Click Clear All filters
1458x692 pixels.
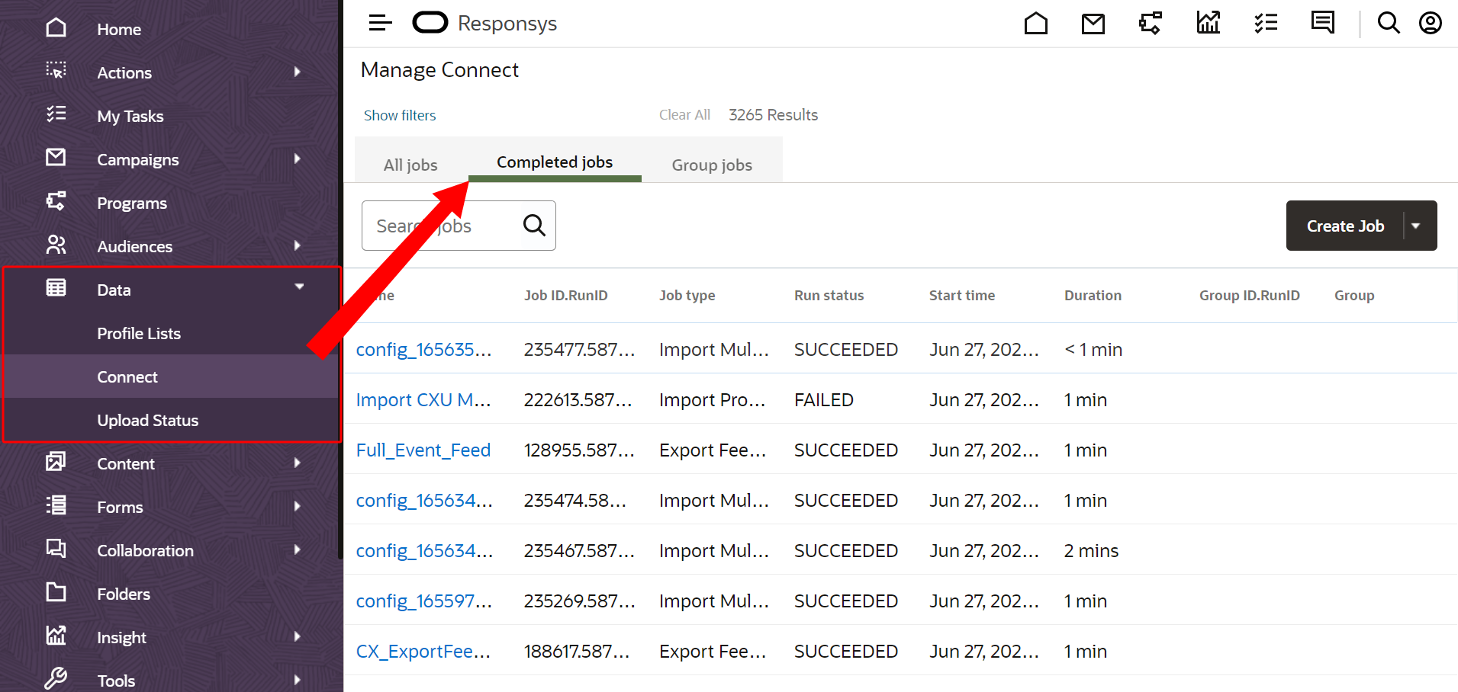click(x=684, y=115)
